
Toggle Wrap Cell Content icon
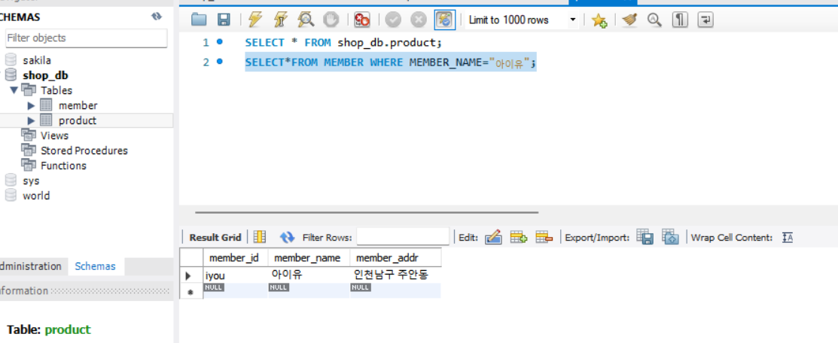pyautogui.click(x=788, y=237)
